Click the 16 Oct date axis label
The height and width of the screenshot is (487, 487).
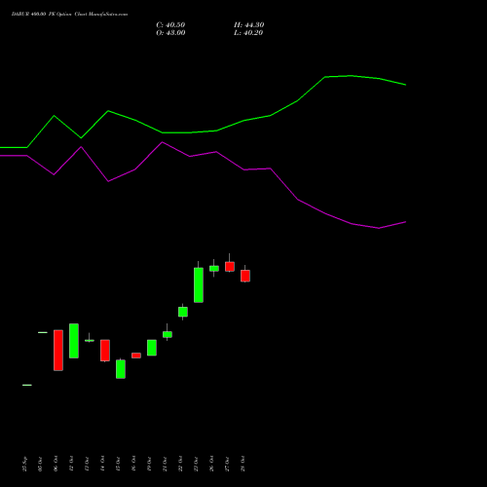point(133,464)
